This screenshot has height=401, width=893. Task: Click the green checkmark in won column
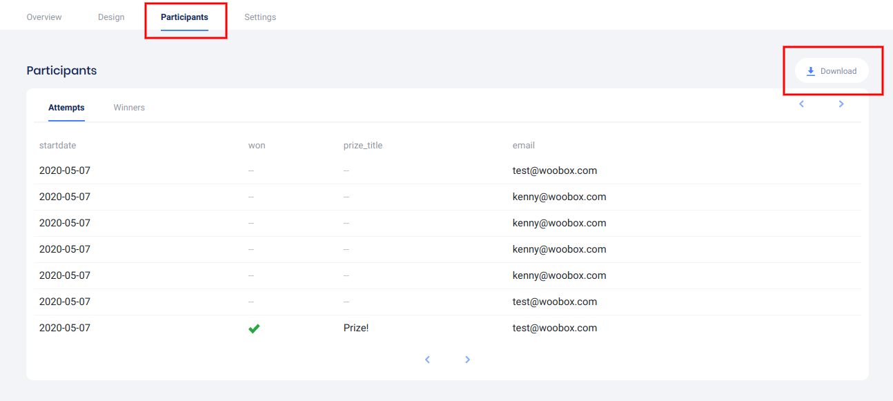pos(254,329)
